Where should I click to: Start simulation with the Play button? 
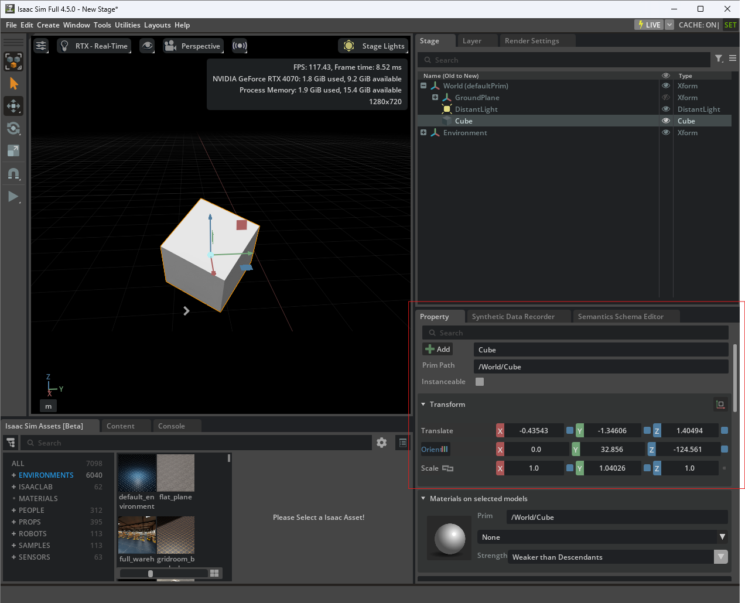point(13,196)
